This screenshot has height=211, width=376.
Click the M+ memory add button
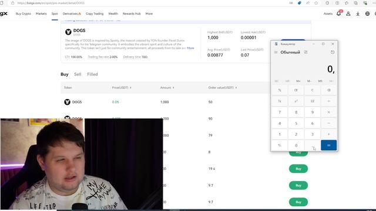[x=298, y=81]
